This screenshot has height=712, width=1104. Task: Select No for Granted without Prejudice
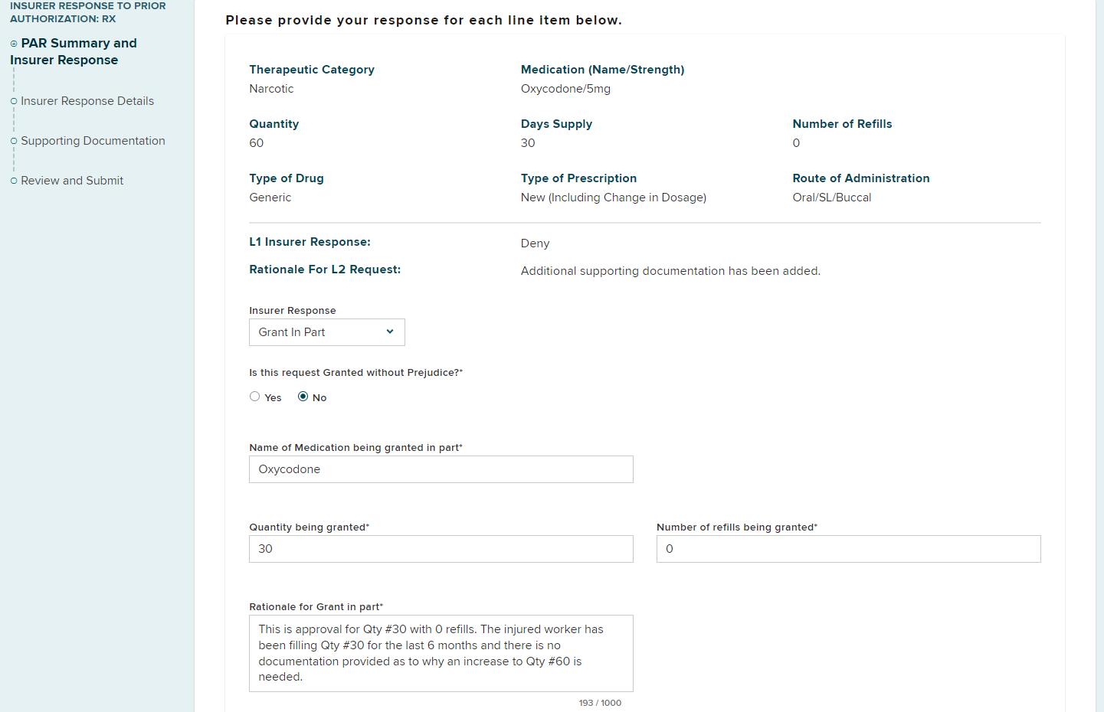(x=303, y=397)
